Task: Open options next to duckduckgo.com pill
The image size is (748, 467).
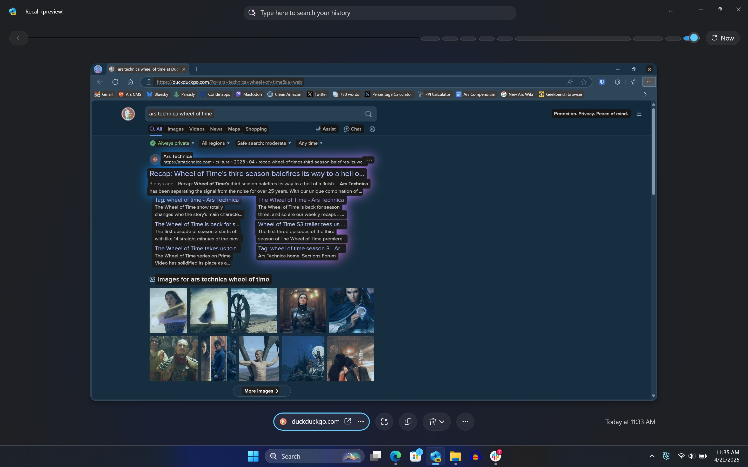Action: pos(360,421)
